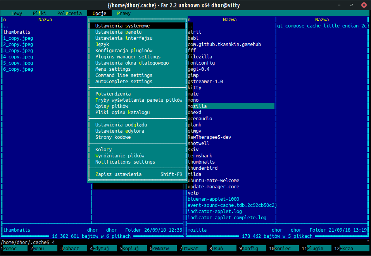Choose the Język option
371x256 pixels.
[x=137, y=44]
